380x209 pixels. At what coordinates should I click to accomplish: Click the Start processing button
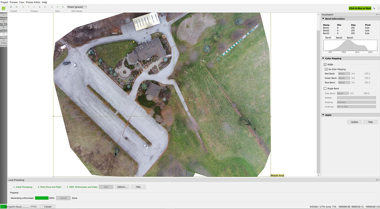point(106,187)
